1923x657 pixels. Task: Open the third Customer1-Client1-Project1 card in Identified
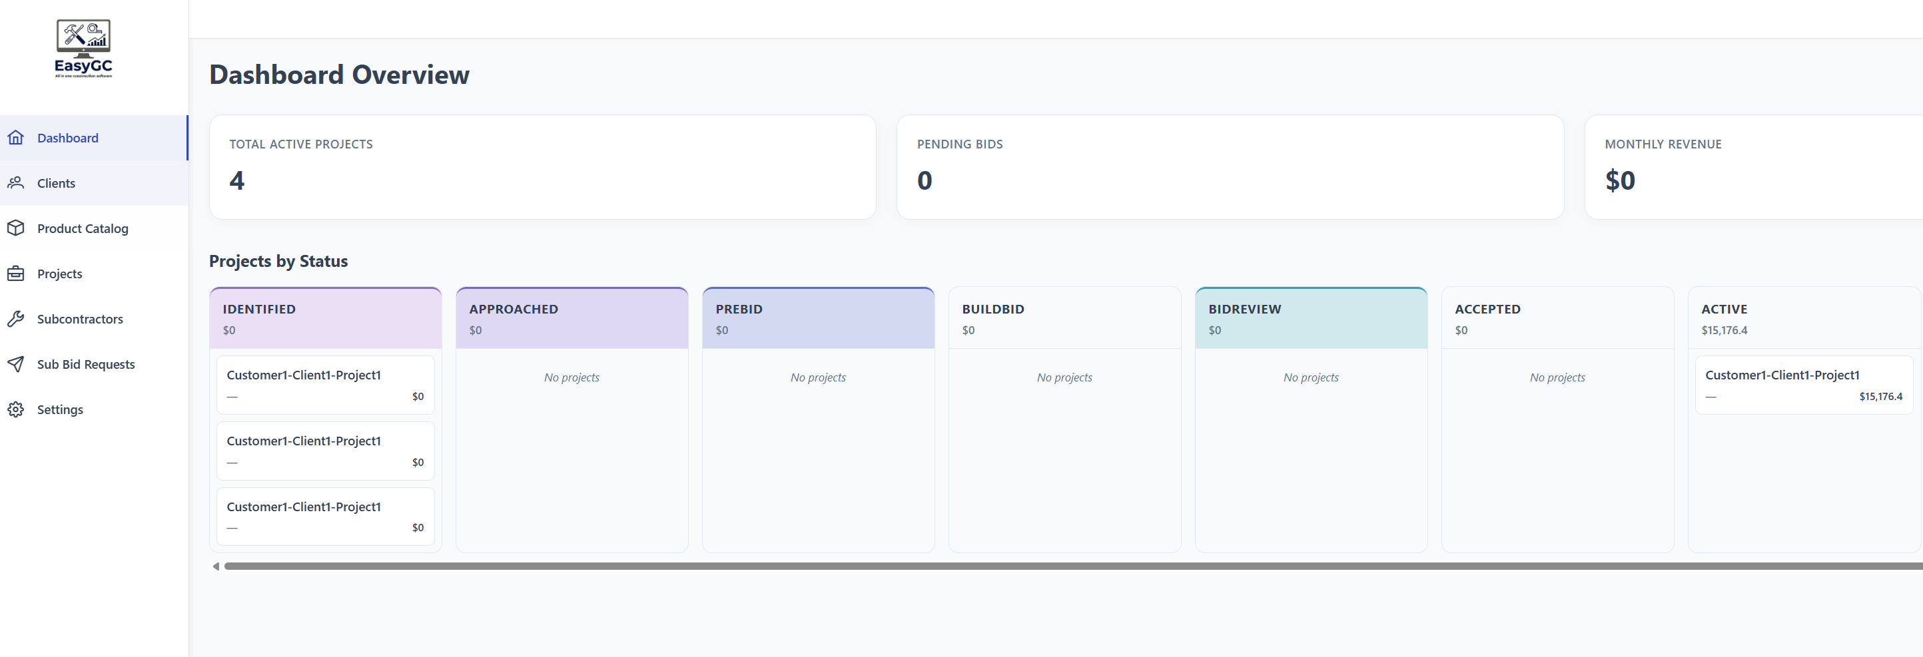tap(326, 516)
